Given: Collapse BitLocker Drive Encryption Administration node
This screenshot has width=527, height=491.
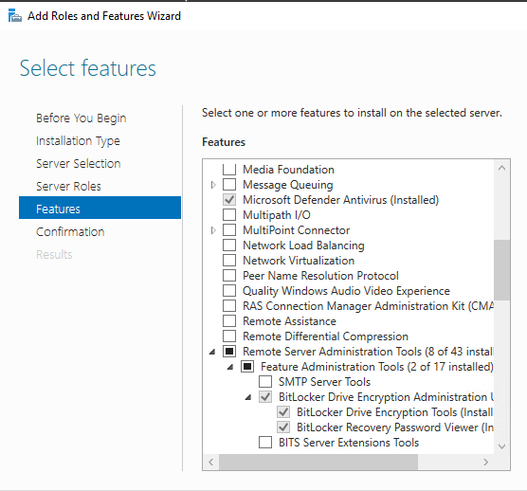Looking at the screenshot, I should [x=248, y=397].
